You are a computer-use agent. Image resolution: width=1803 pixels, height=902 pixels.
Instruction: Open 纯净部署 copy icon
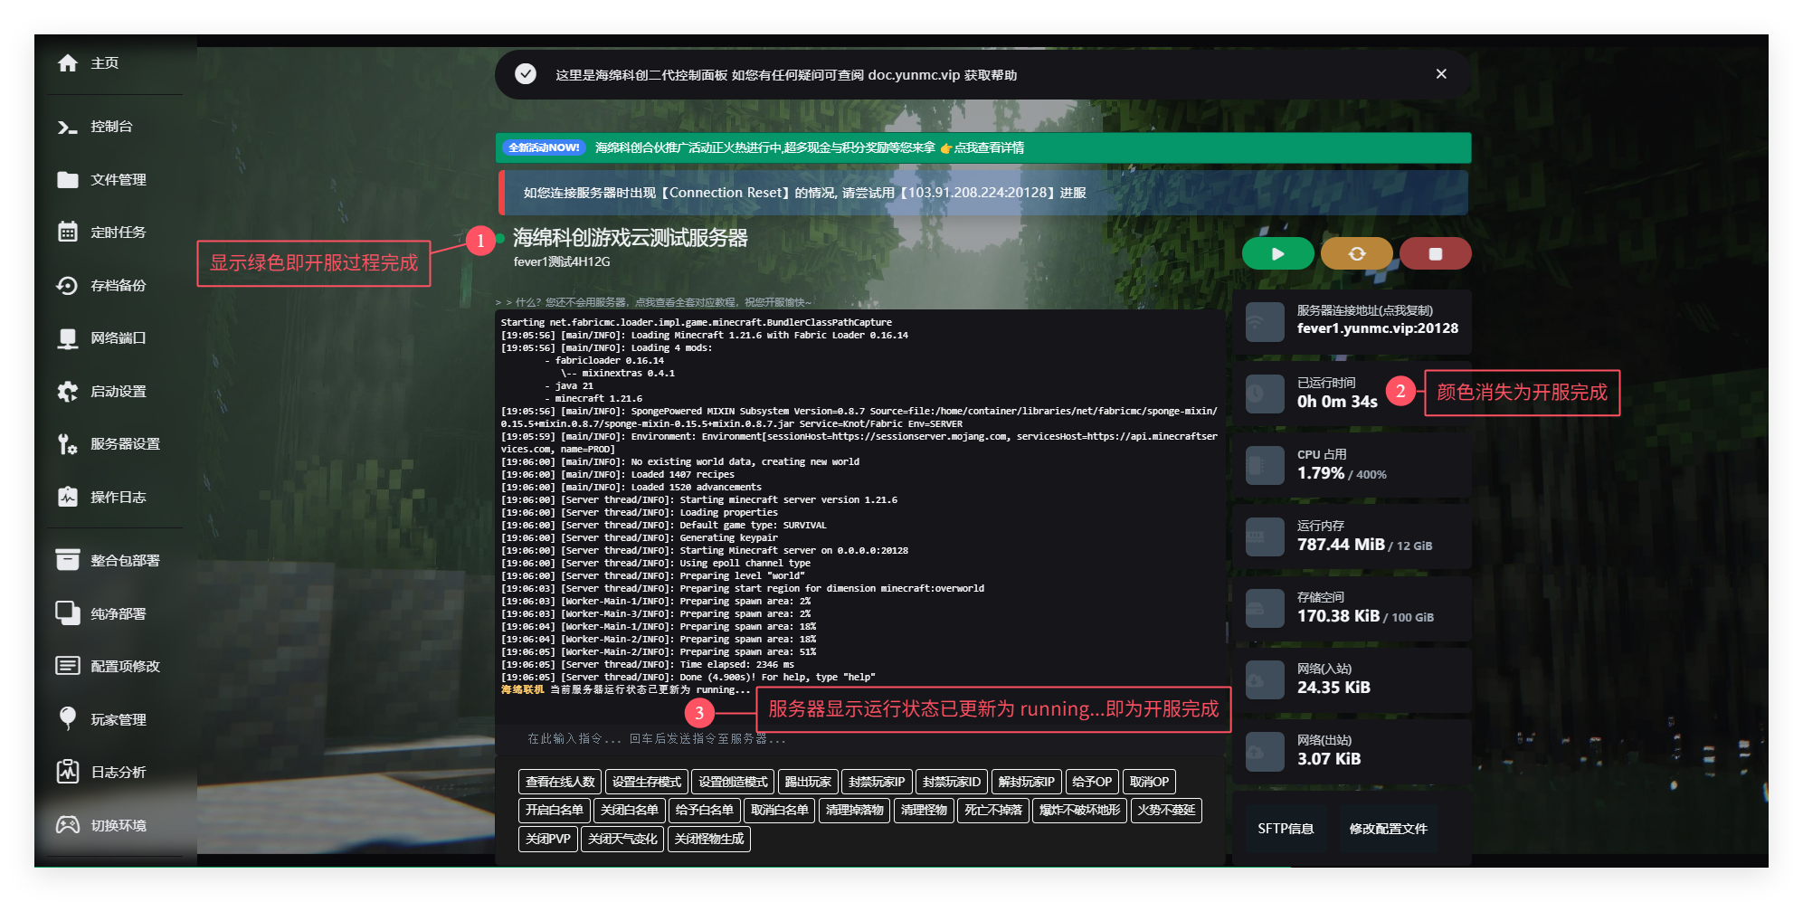pos(68,614)
